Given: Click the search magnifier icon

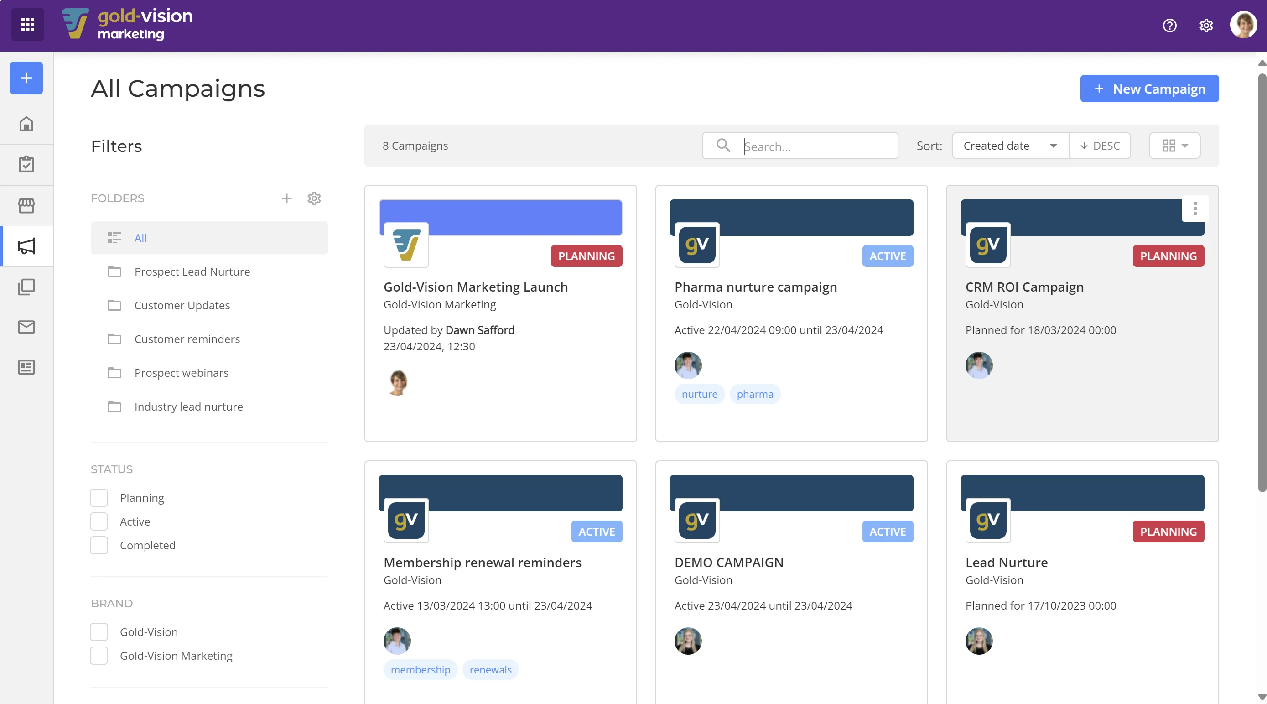Looking at the screenshot, I should click(723, 145).
